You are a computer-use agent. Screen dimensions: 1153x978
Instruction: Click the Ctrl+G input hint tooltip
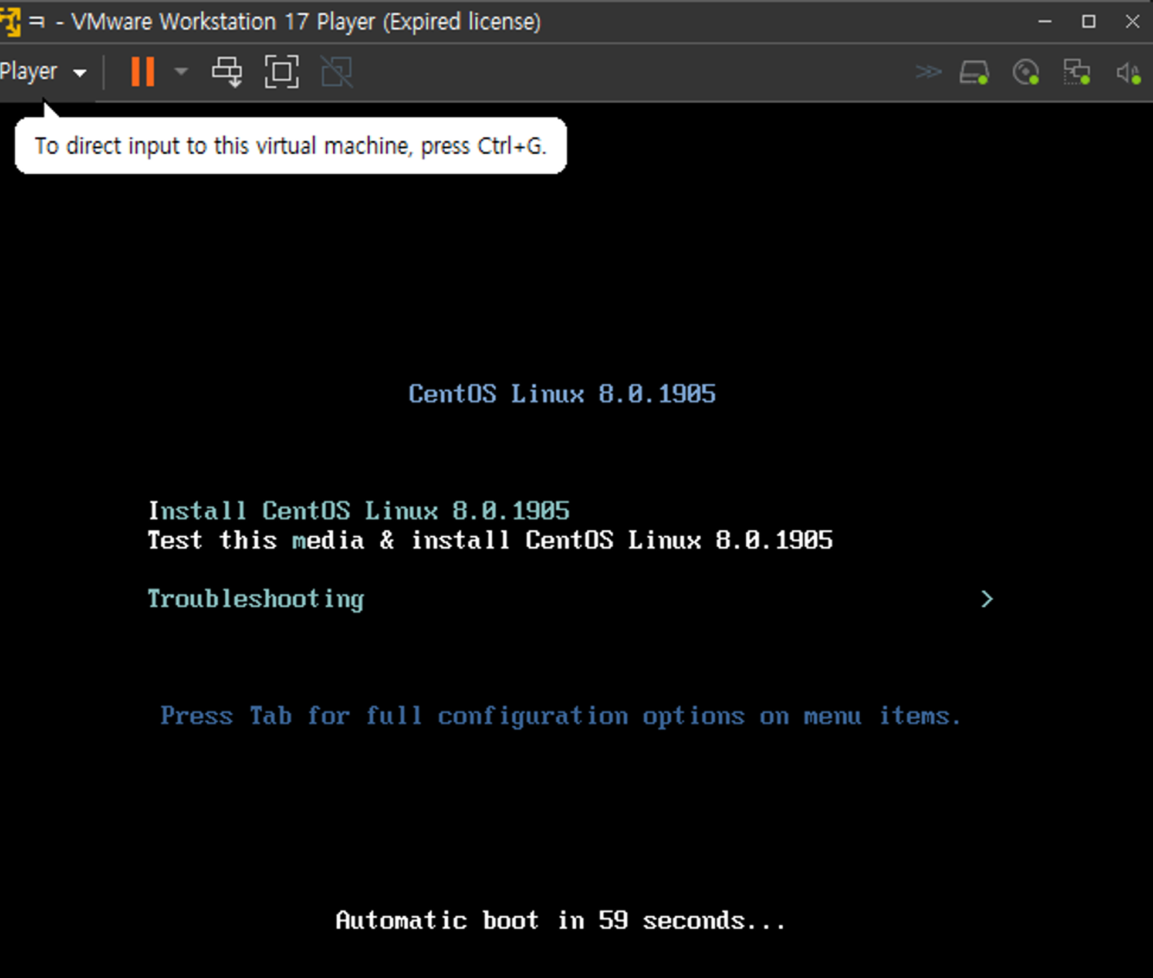(x=290, y=145)
